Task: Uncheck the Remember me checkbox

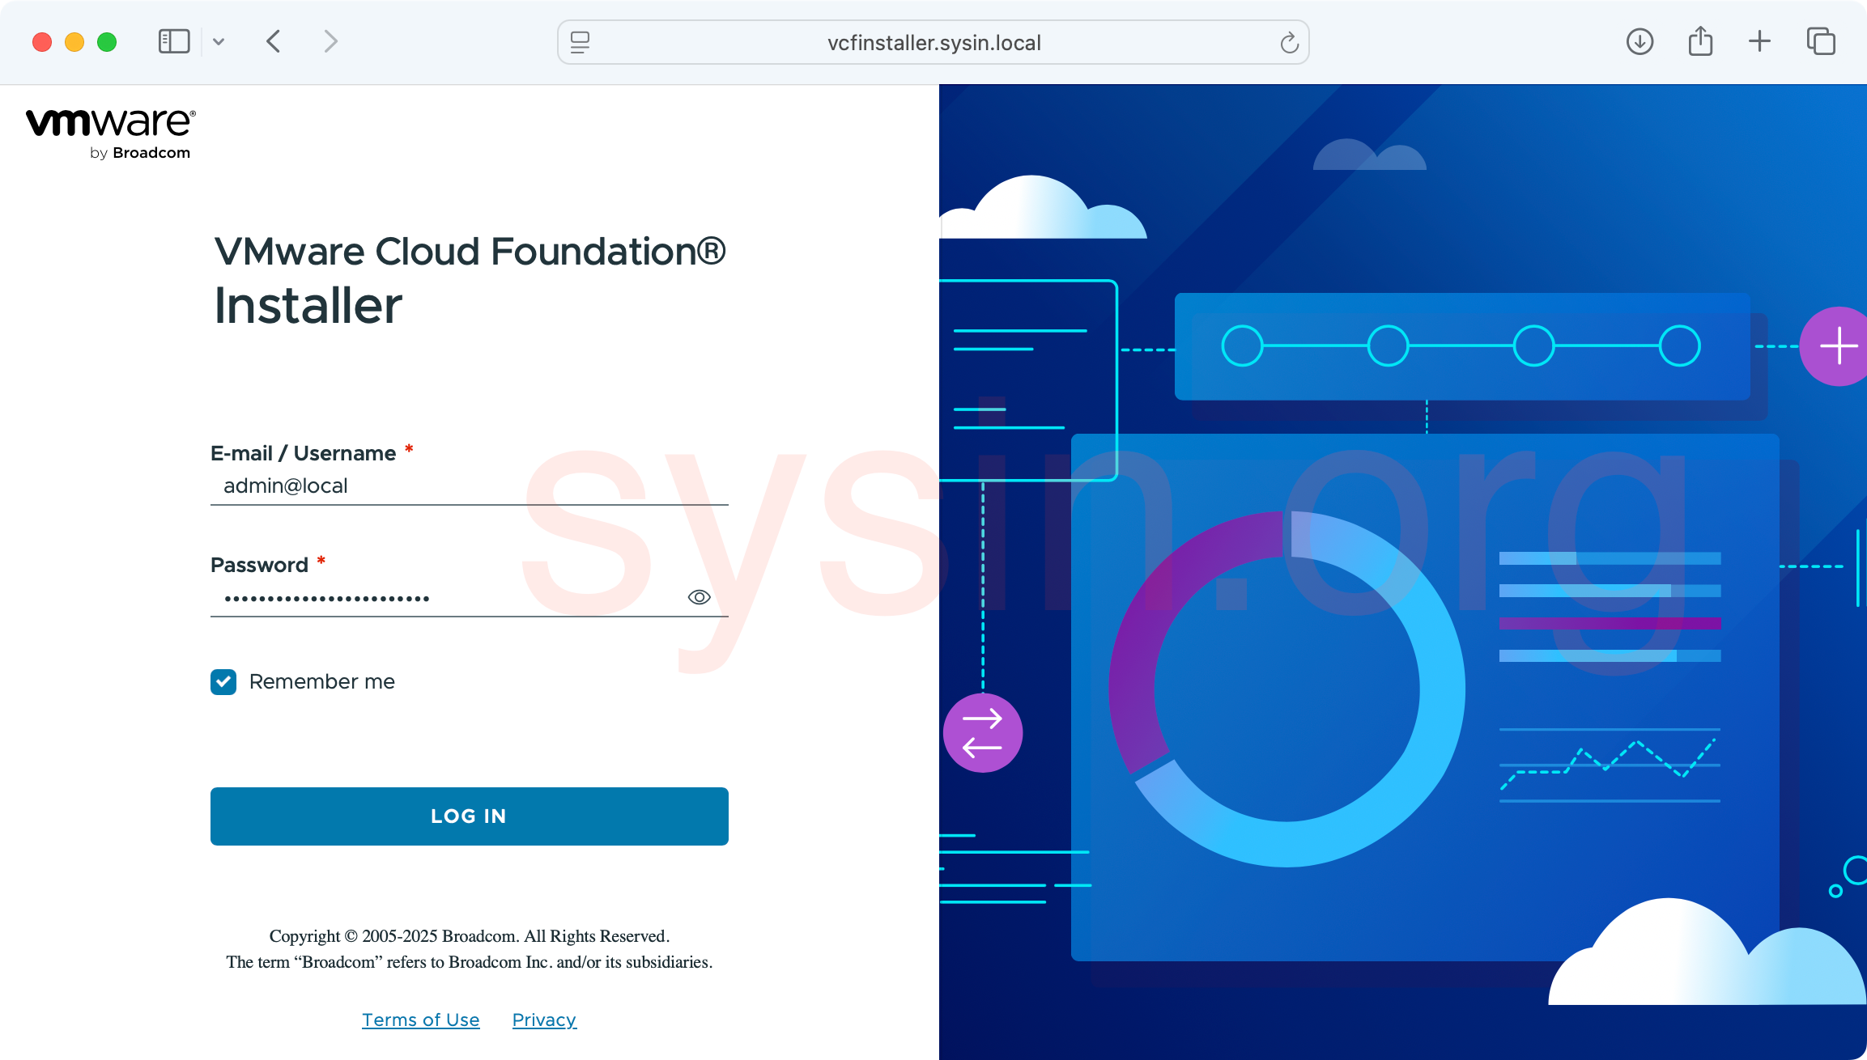Action: pos(223,682)
